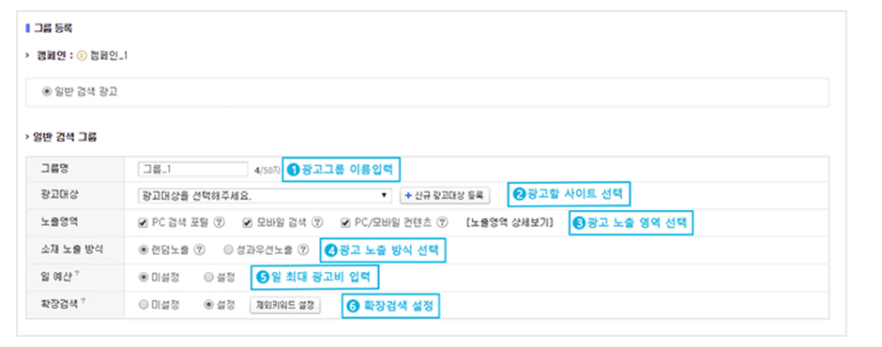Click the 제외키워드 설정 button
Screen dimensions: 882x347
click(285, 305)
